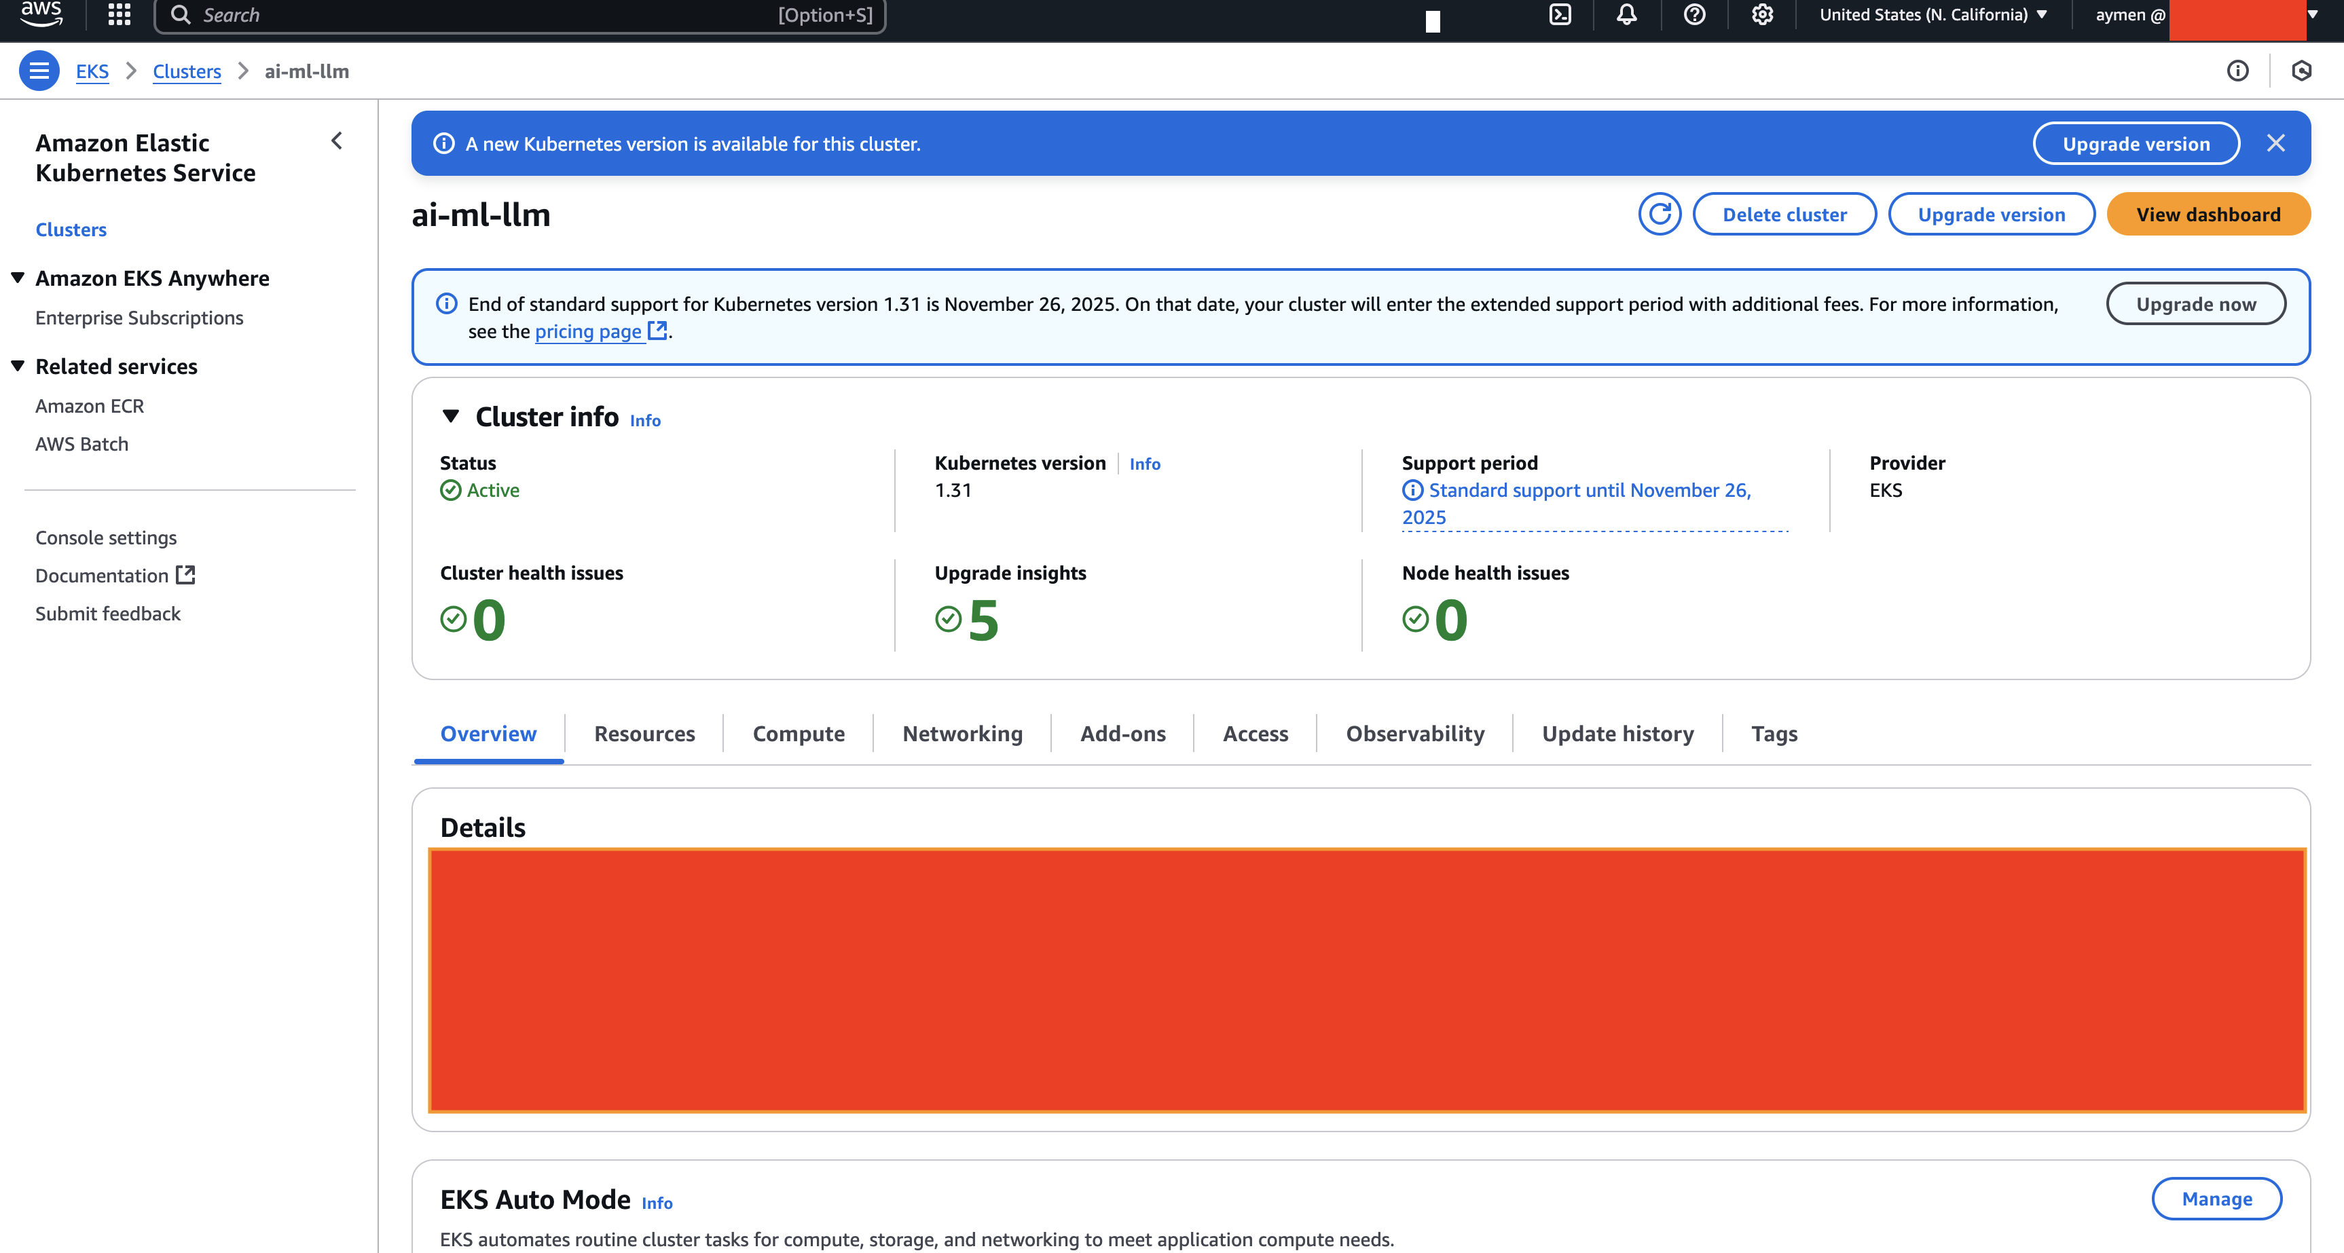Click the magnifier icon in the search bar
Screen dimensions: 2344x1253
[x=180, y=14]
